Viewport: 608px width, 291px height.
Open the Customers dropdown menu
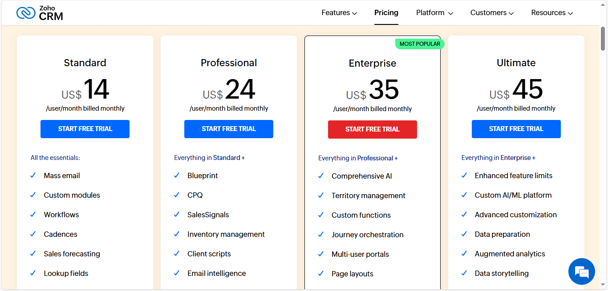click(x=492, y=13)
